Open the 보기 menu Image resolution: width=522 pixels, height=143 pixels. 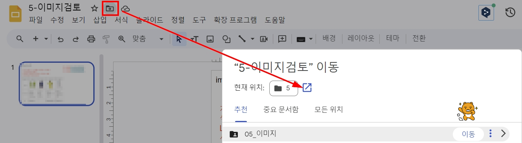point(79,20)
